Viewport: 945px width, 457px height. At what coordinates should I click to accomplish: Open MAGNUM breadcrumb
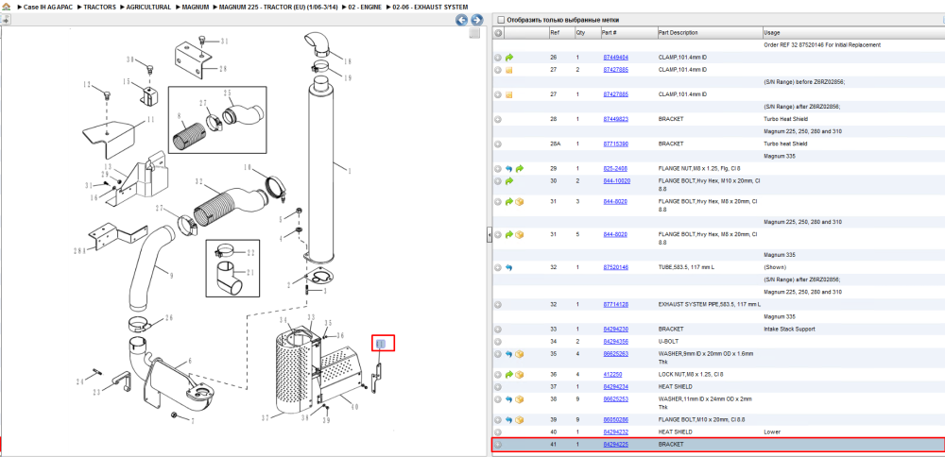point(195,7)
